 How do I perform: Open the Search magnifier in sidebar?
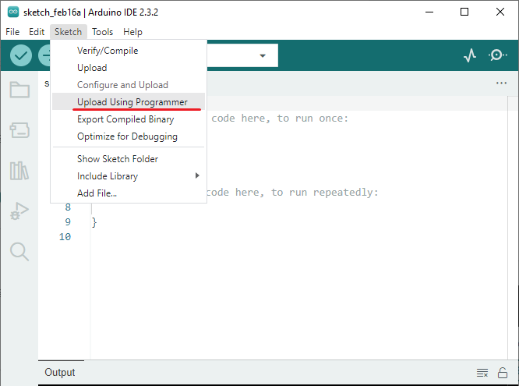tap(19, 251)
